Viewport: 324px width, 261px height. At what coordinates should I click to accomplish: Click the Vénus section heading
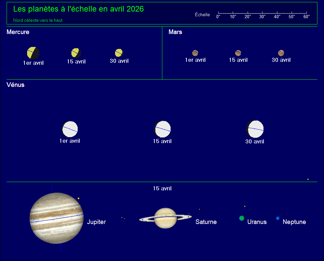(16, 85)
